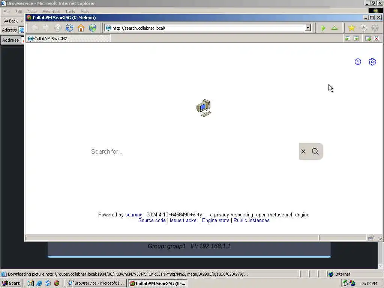Open Help menu in Internet Explorer window
Viewport: 384px width, 288px height.
point(84,12)
